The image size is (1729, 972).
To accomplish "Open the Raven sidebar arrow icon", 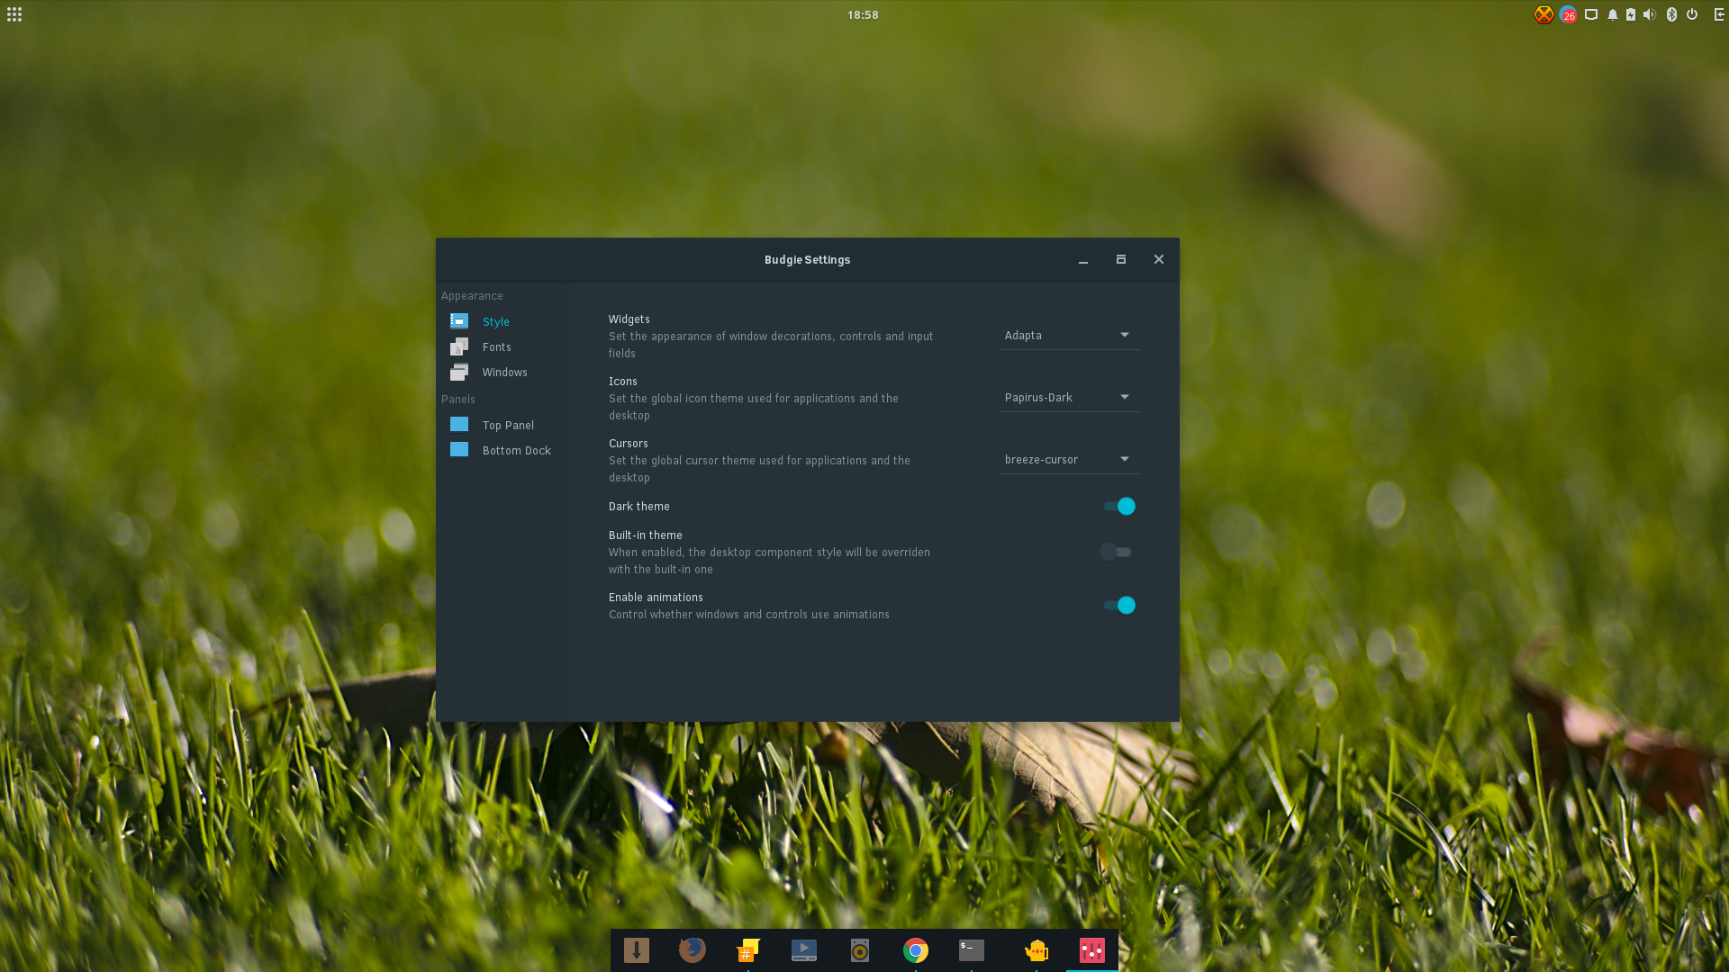I will pos(1719,14).
